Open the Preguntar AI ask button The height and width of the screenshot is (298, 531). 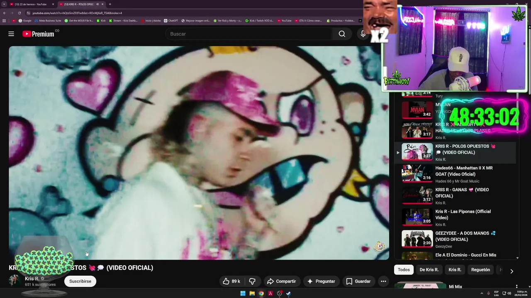point(321,281)
